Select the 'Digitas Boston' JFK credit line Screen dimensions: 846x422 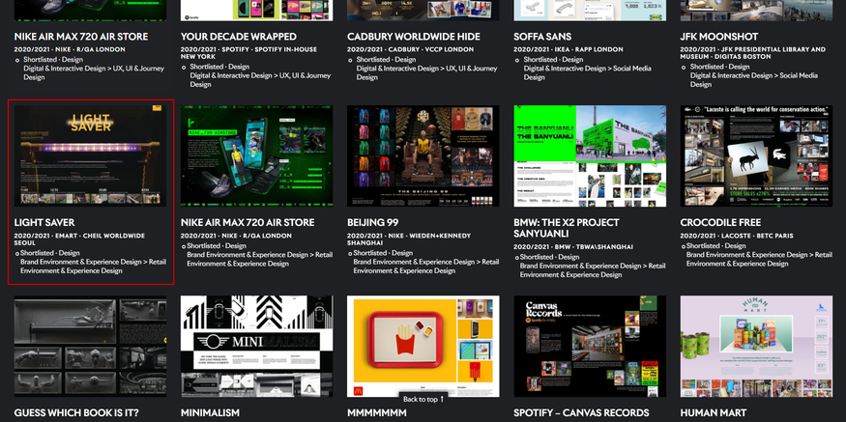tap(752, 53)
